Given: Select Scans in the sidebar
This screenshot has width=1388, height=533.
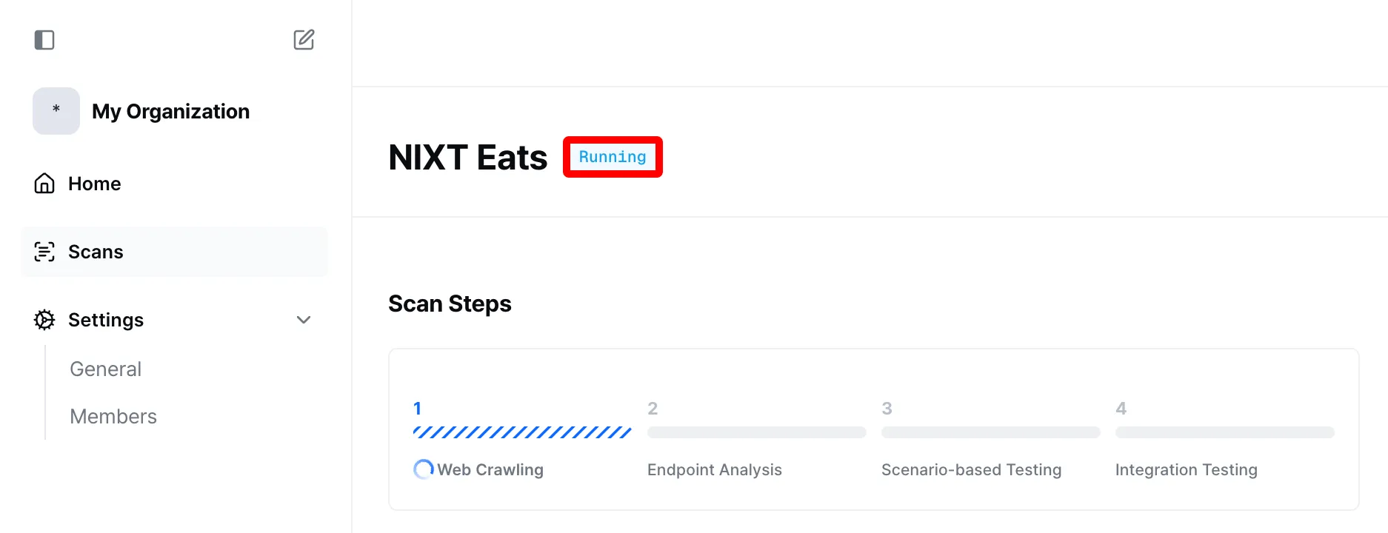Looking at the screenshot, I should (x=96, y=252).
